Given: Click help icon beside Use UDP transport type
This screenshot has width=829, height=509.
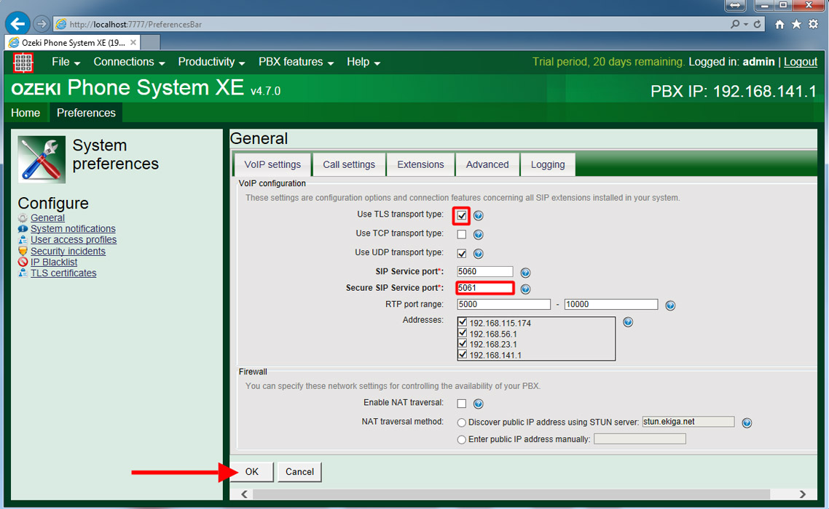Looking at the screenshot, I should (x=478, y=254).
